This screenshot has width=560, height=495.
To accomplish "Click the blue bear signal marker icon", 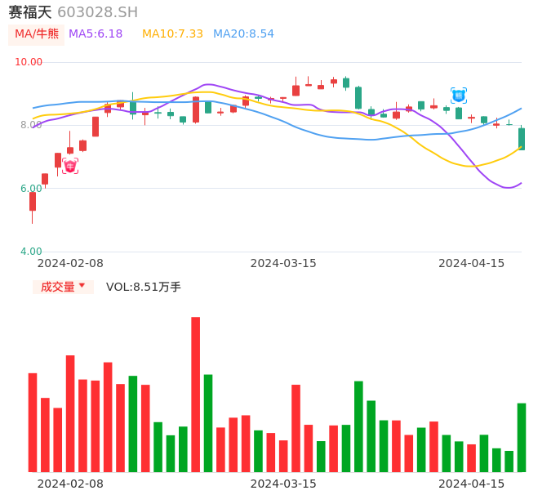I will coord(459,96).
